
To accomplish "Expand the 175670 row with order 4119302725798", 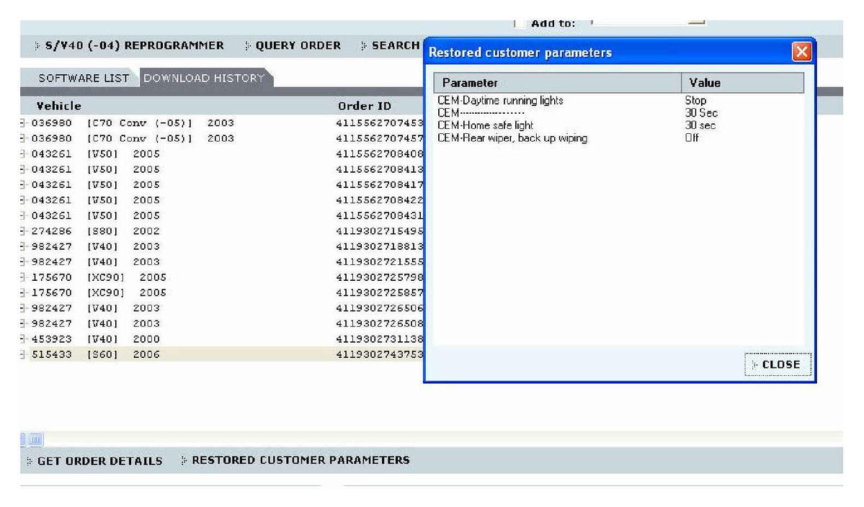I will tap(23, 277).
